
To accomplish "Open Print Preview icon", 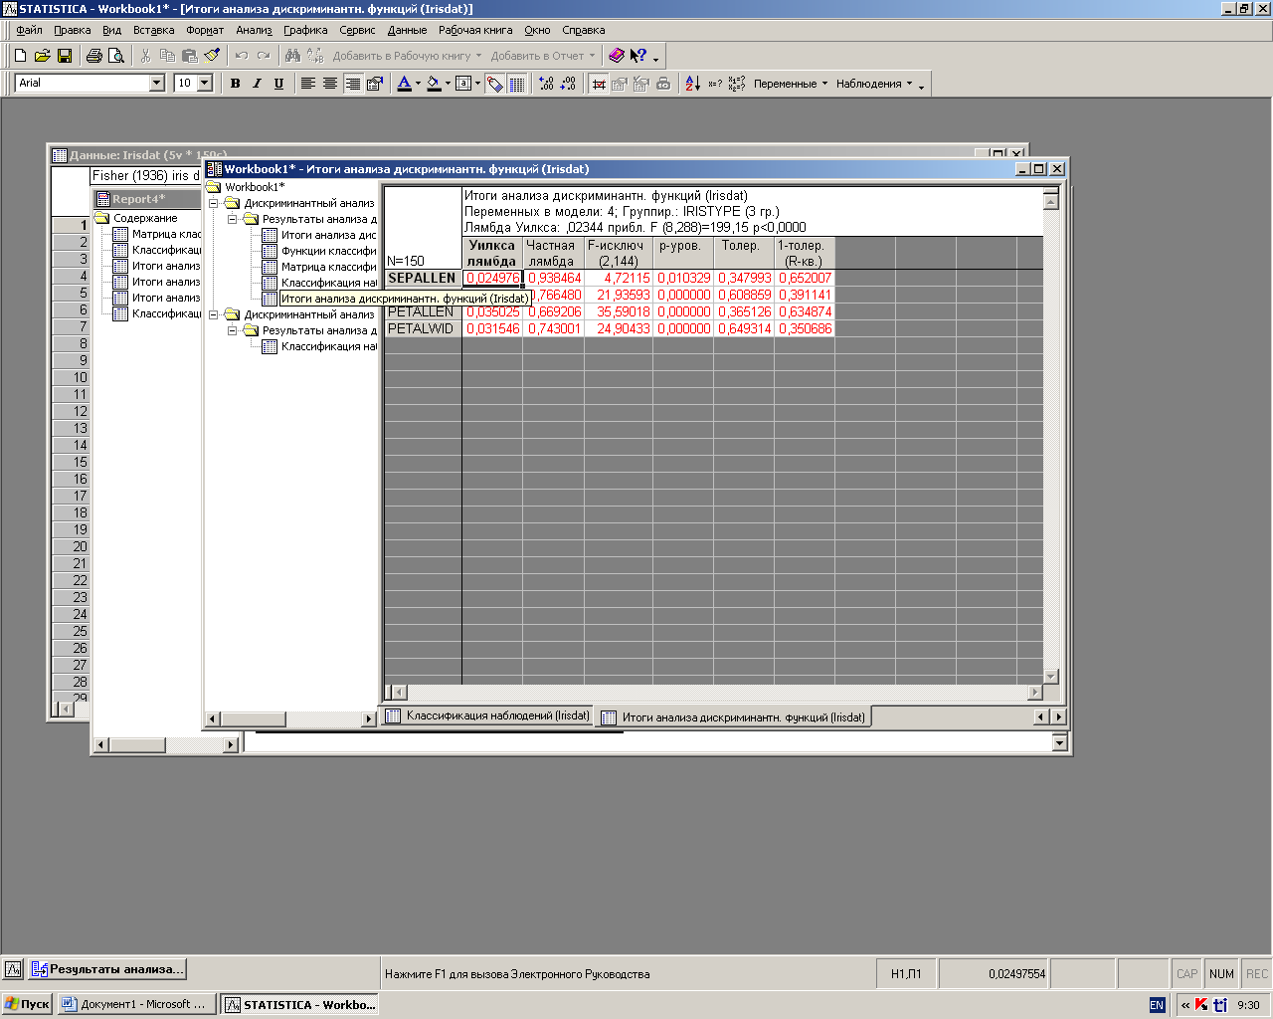I will [x=116, y=56].
